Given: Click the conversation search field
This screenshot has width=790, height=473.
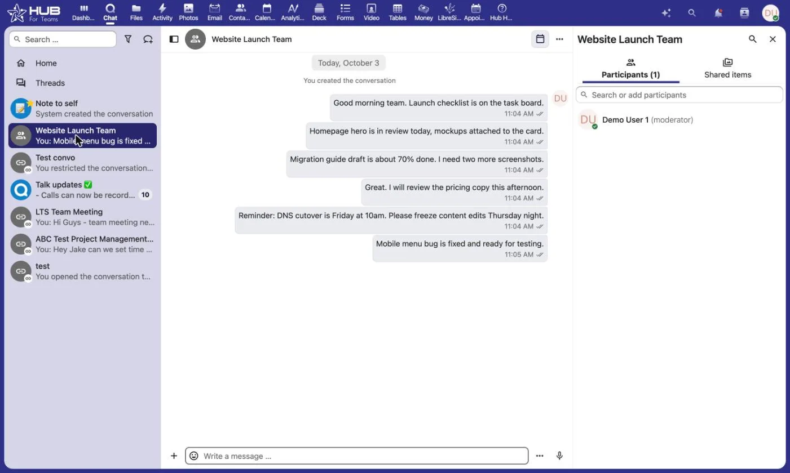Looking at the screenshot, I should (x=63, y=39).
